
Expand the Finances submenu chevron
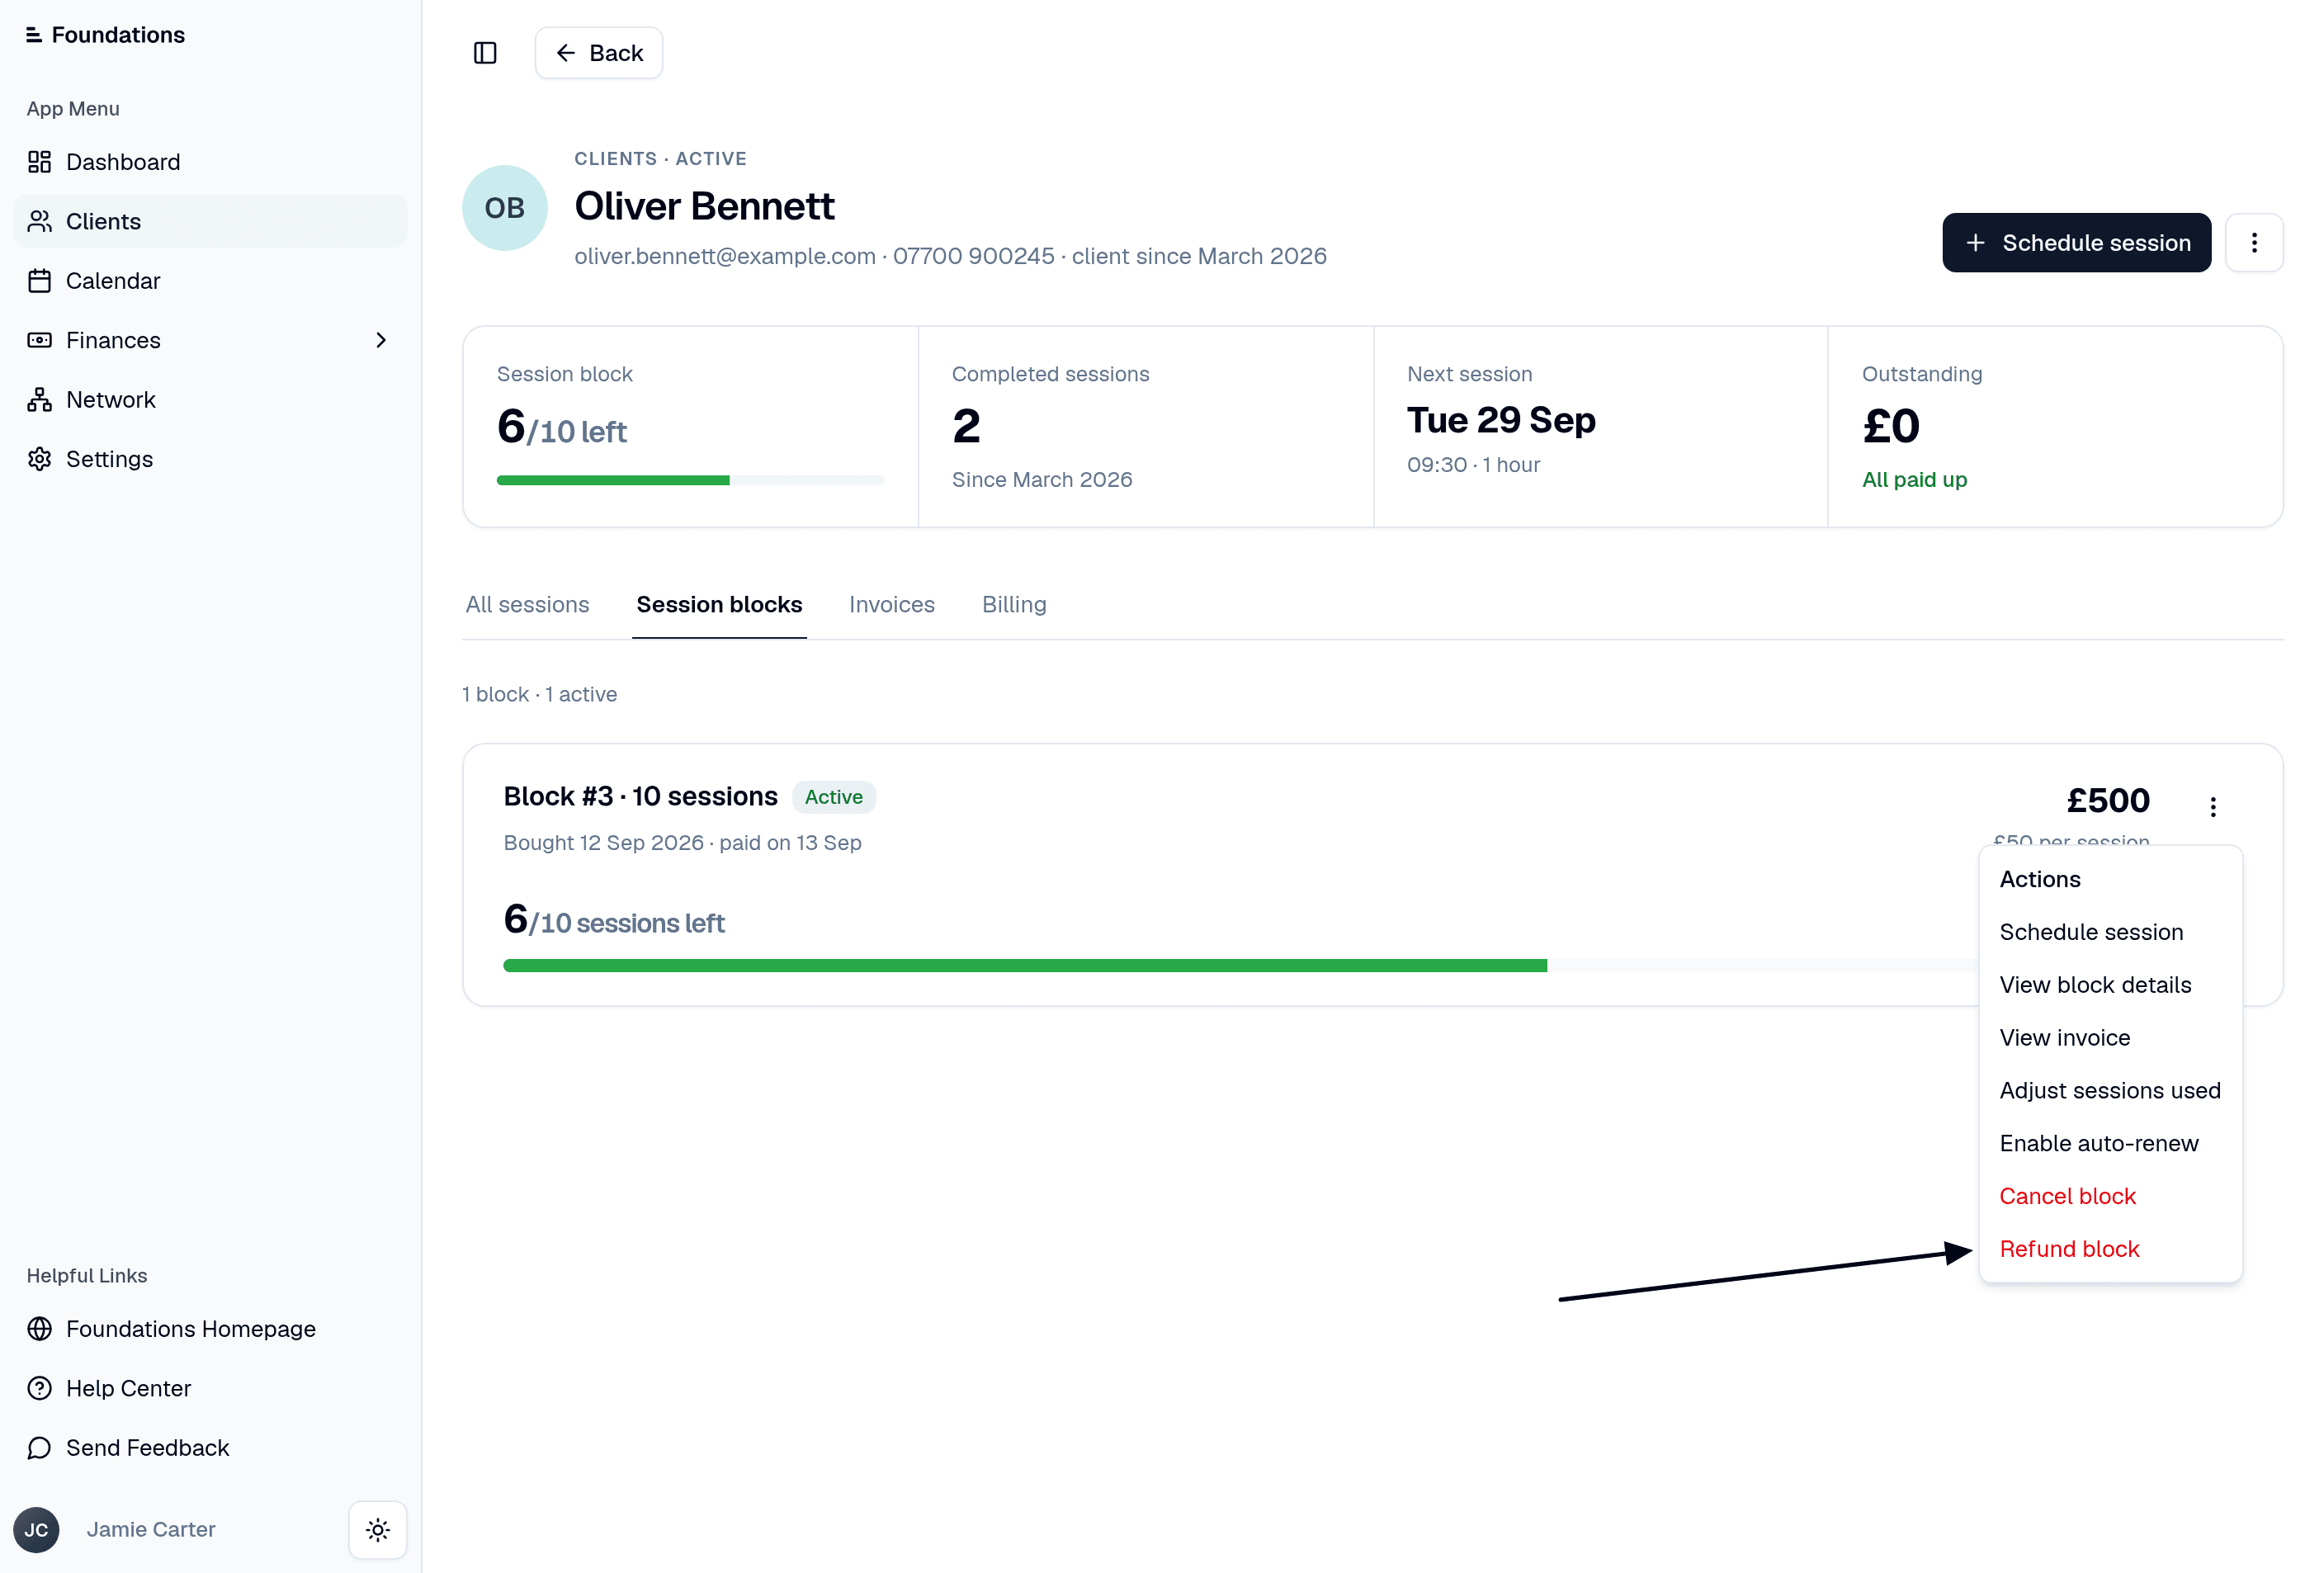click(381, 340)
